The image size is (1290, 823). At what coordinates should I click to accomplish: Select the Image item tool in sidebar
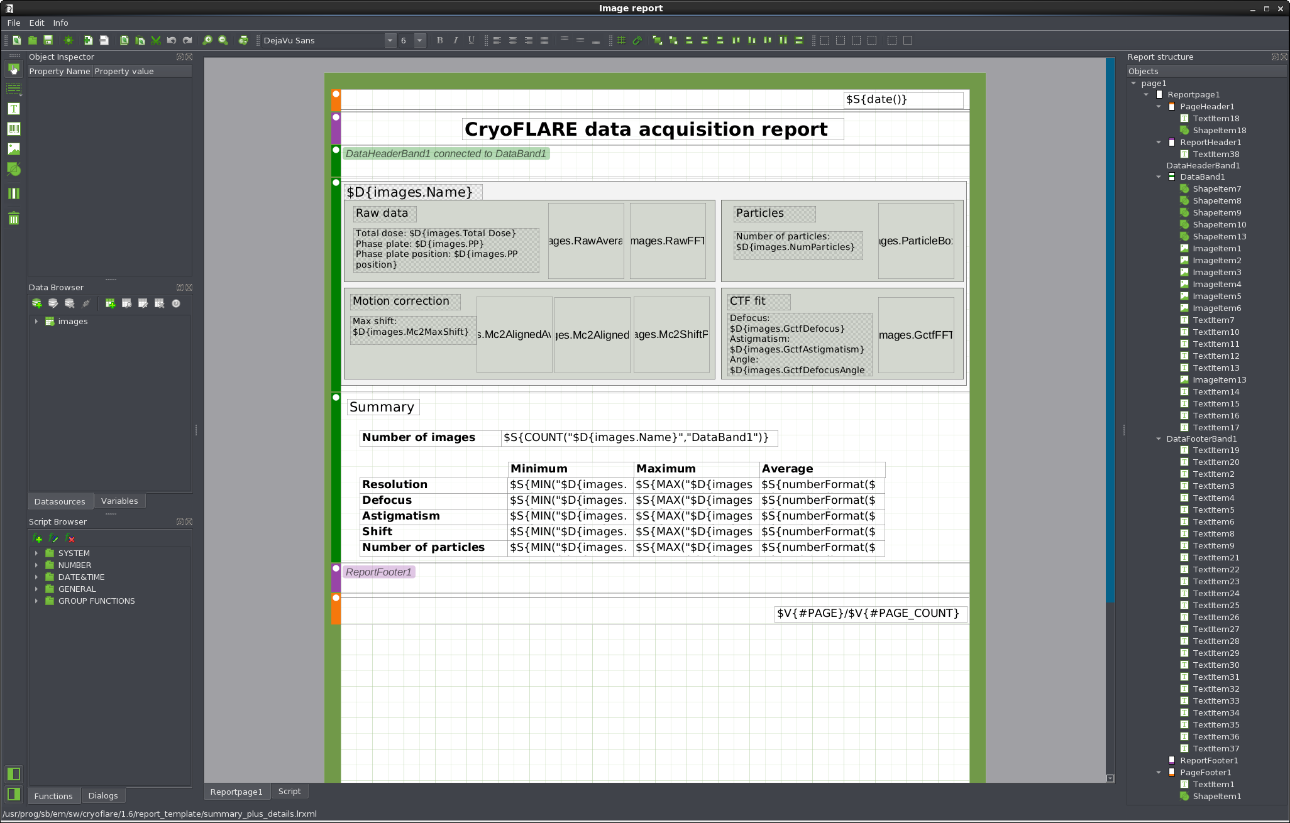[14, 149]
